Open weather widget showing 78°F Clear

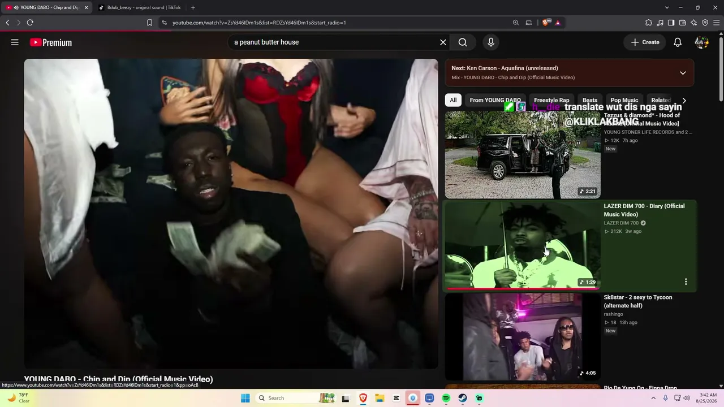click(x=18, y=398)
